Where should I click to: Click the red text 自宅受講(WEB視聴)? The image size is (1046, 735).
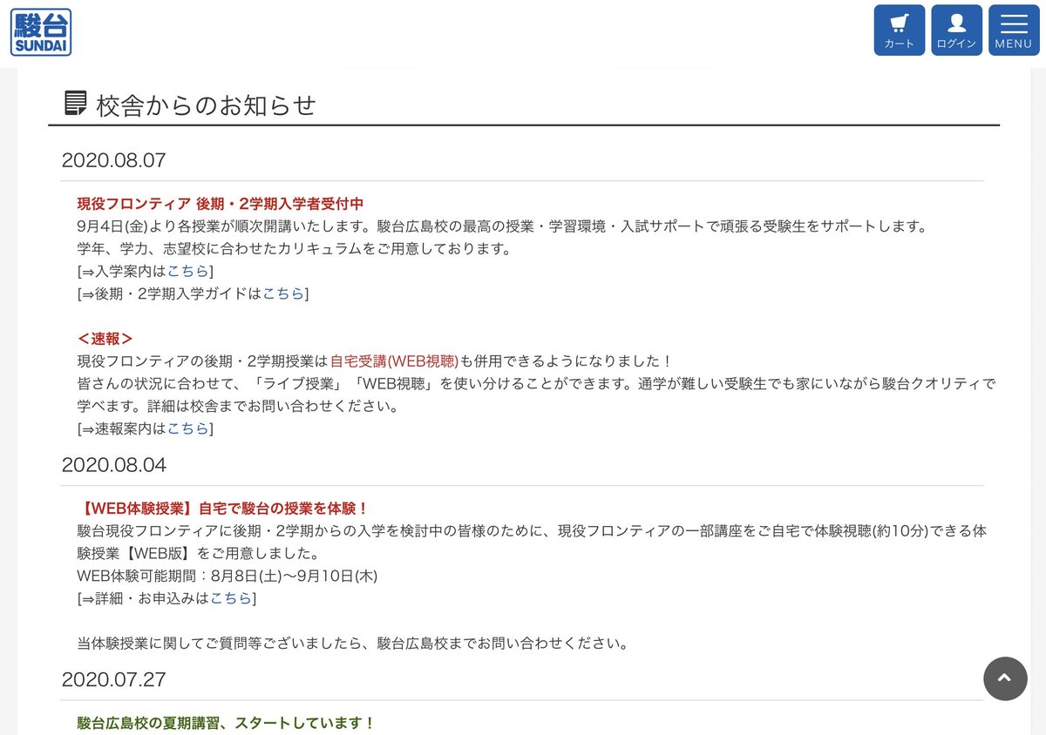[394, 361]
